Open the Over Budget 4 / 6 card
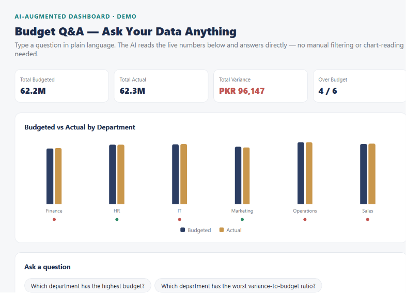 [360, 86]
